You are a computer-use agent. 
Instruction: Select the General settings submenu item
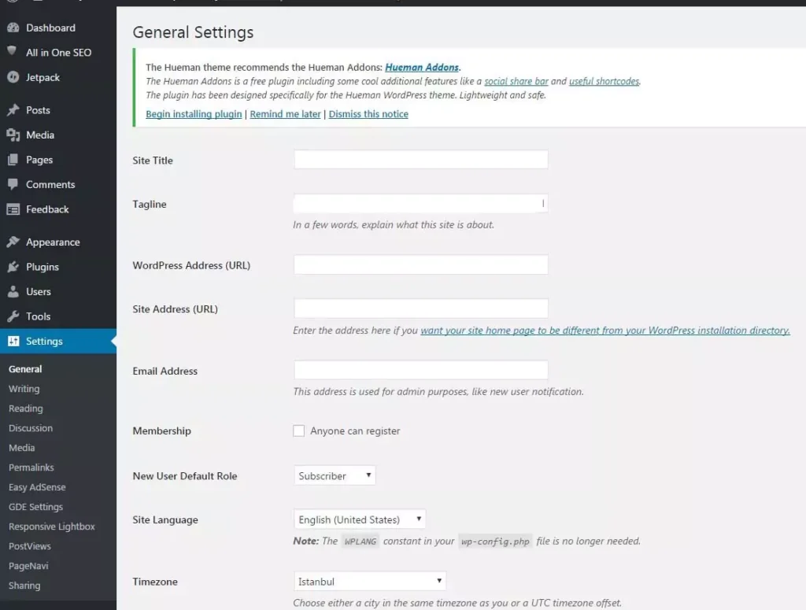[25, 369]
